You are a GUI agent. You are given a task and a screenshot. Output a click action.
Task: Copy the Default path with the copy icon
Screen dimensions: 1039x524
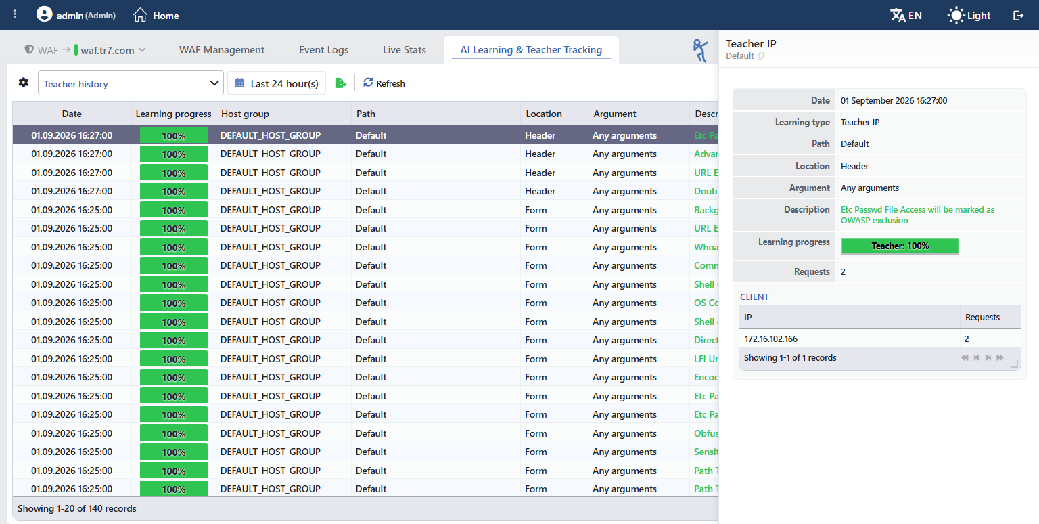[x=761, y=56]
